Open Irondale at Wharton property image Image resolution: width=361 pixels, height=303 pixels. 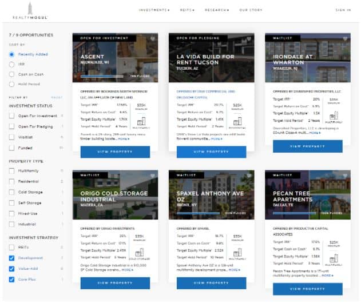[308, 58]
